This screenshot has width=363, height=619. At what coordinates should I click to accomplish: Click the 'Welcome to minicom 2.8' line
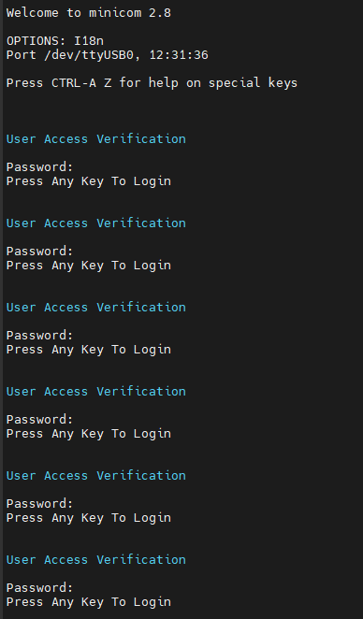pos(89,13)
